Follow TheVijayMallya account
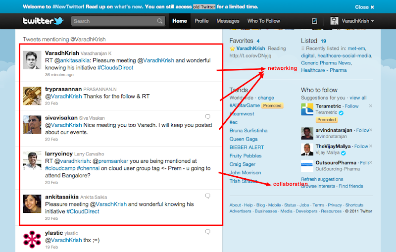The width and height of the screenshot is (396, 252). coord(361,146)
